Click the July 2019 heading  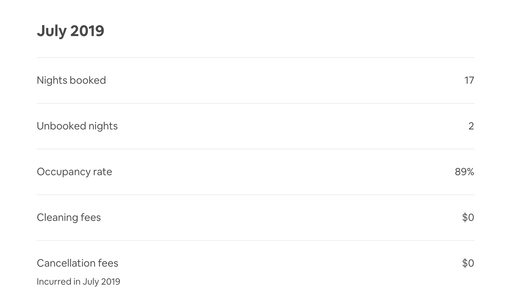71,31
